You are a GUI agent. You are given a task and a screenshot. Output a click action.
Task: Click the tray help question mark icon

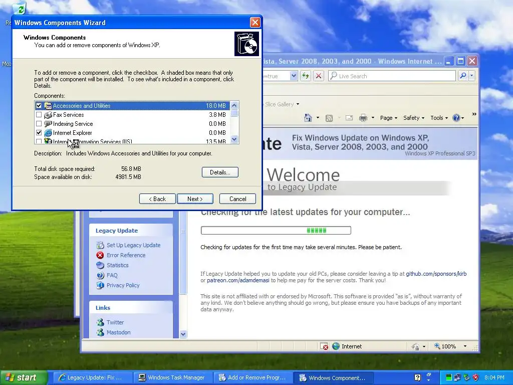[x=417, y=377]
